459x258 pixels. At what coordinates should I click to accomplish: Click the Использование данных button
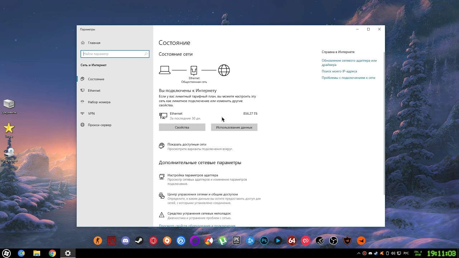click(x=234, y=127)
